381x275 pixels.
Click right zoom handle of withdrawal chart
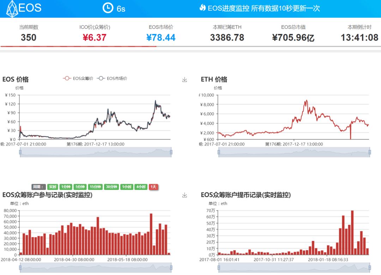[x=370, y=268]
